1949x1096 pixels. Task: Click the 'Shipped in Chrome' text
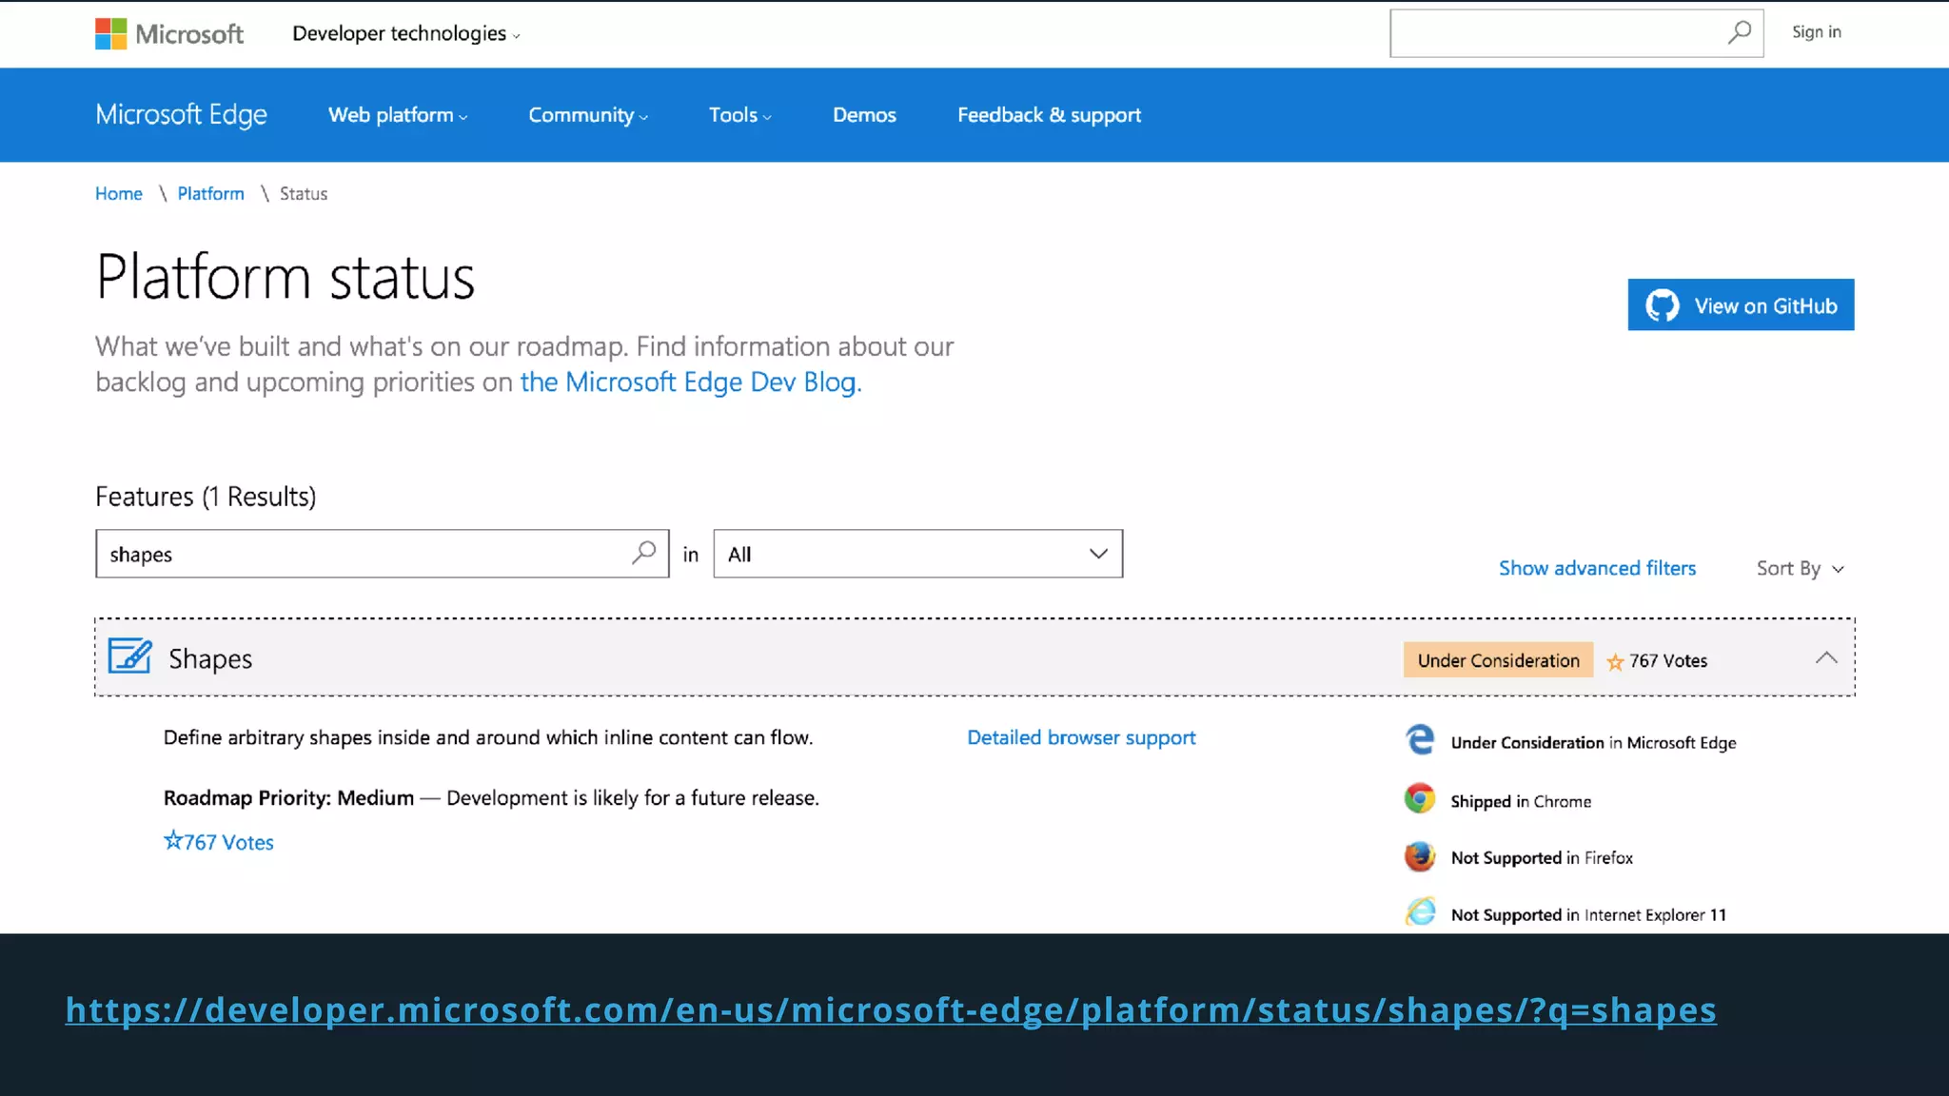point(1521,801)
